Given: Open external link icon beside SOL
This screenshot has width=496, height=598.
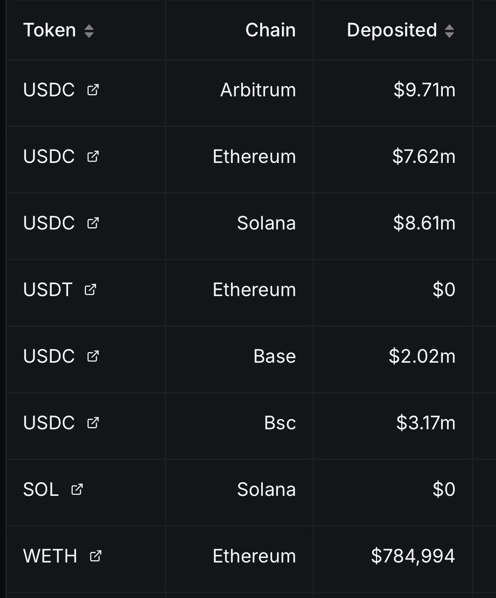Looking at the screenshot, I should pos(77,489).
